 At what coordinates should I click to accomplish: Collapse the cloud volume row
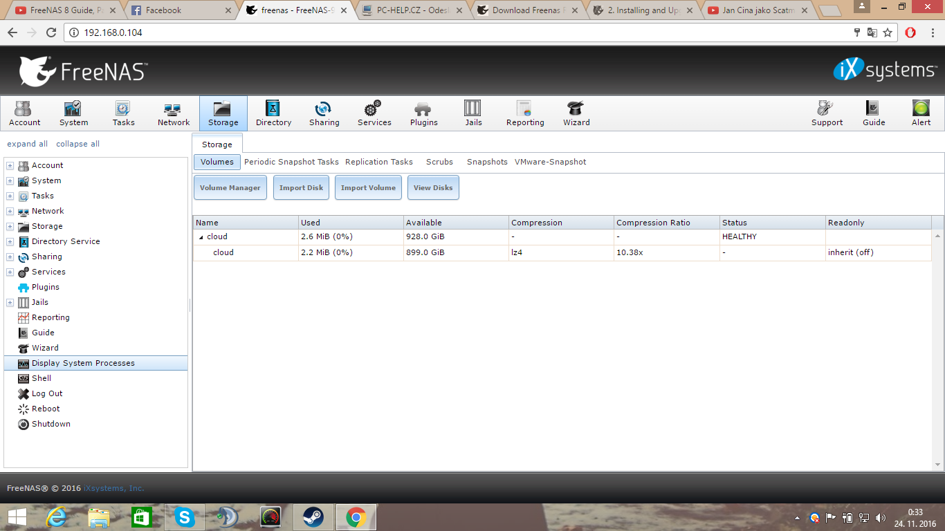(x=201, y=237)
